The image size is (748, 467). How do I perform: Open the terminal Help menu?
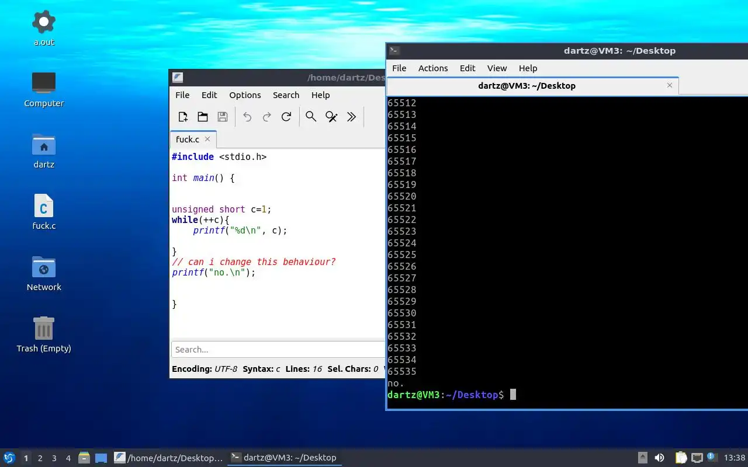528,68
